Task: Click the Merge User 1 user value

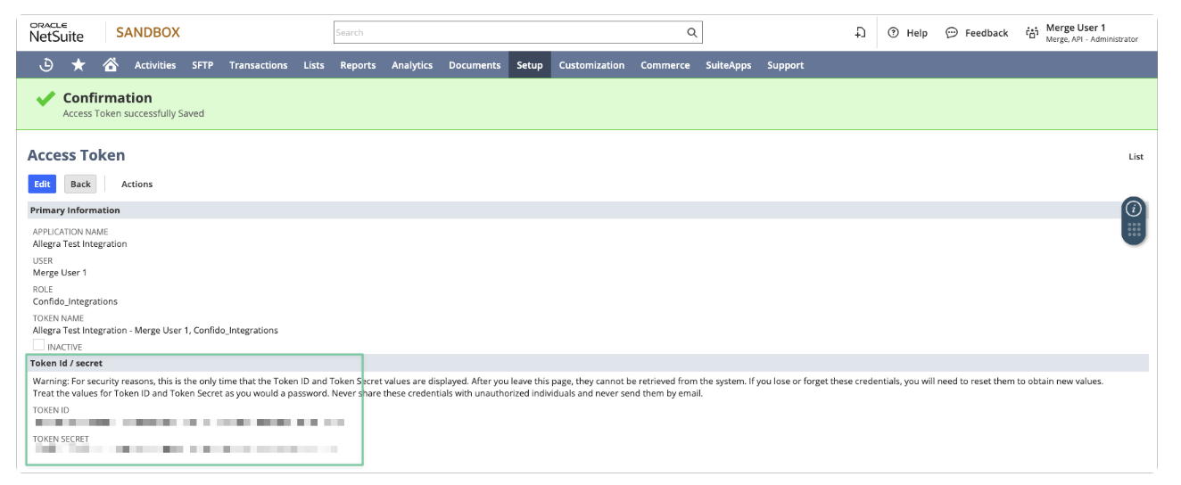Action: [60, 273]
